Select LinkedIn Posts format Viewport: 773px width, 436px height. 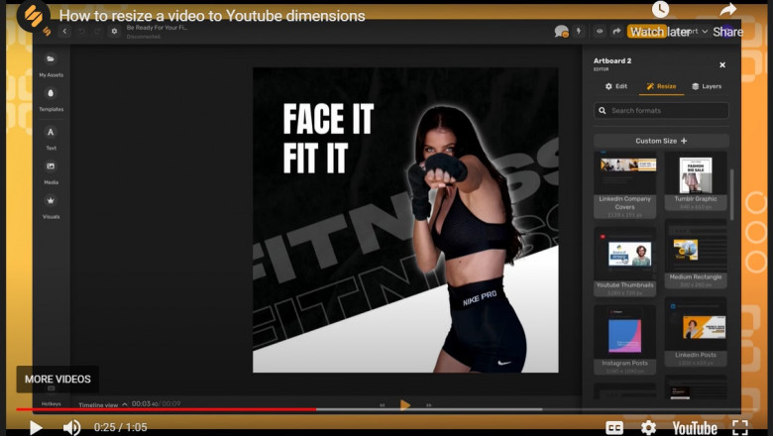(696, 332)
